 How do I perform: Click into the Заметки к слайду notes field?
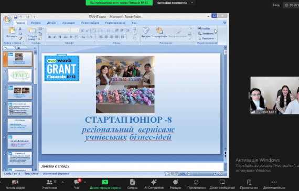pyautogui.click(x=131, y=166)
